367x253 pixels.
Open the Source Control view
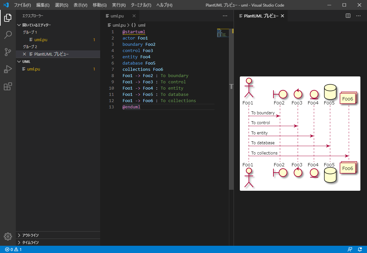(x=7, y=52)
